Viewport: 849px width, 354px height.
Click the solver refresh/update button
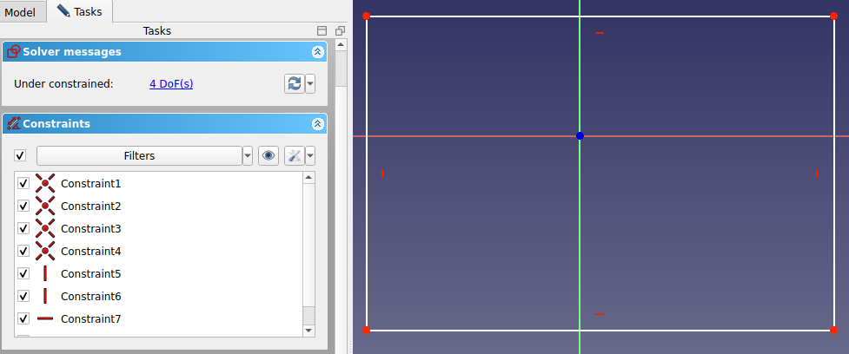(294, 84)
